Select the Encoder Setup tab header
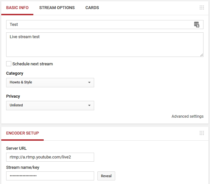This screenshot has height=184, width=210. 22,133
